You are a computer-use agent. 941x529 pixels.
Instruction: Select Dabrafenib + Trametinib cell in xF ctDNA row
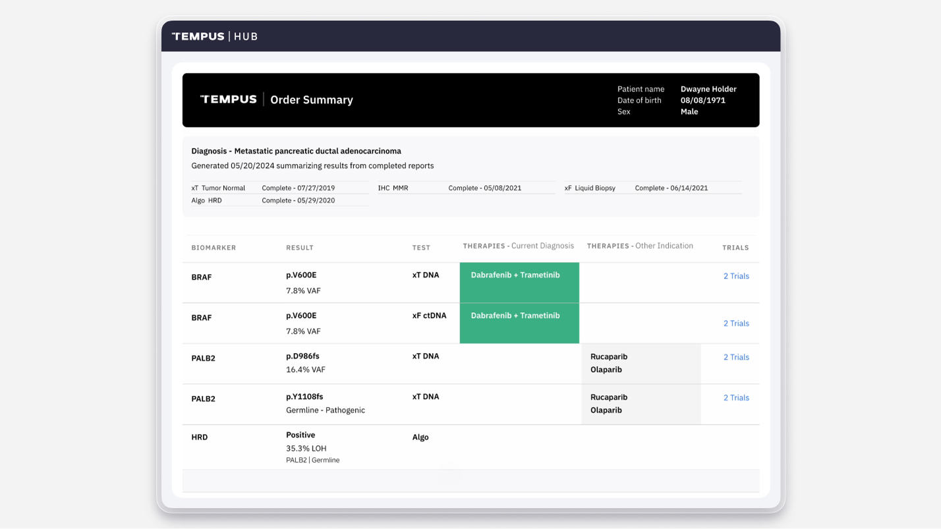pyautogui.click(x=519, y=323)
